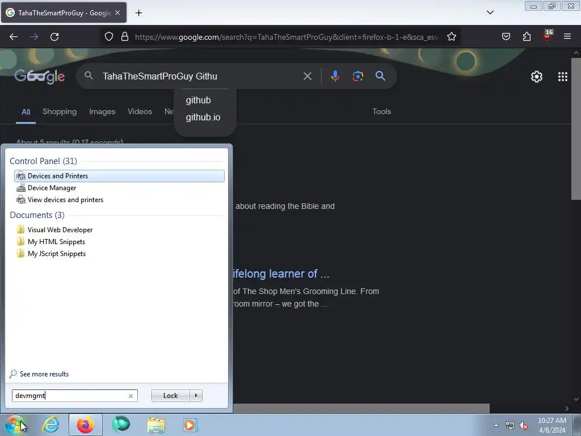Open a new tab with the plus button
This screenshot has width=581, height=436.
(x=138, y=13)
